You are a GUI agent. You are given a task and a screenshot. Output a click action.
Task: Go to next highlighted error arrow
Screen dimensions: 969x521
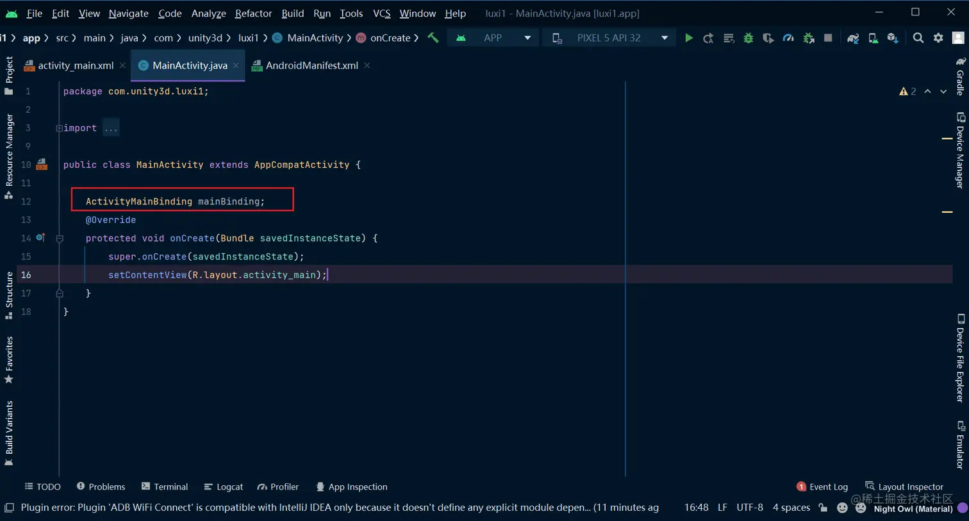click(943, 92)
